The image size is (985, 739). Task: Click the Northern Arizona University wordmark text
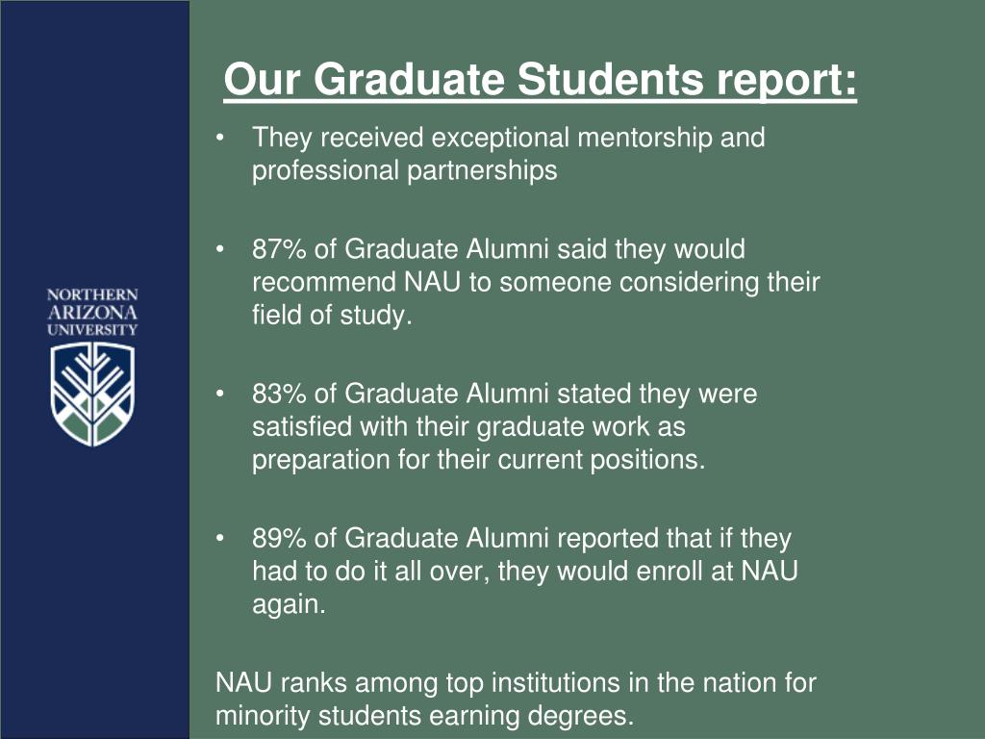click(92, 313)
